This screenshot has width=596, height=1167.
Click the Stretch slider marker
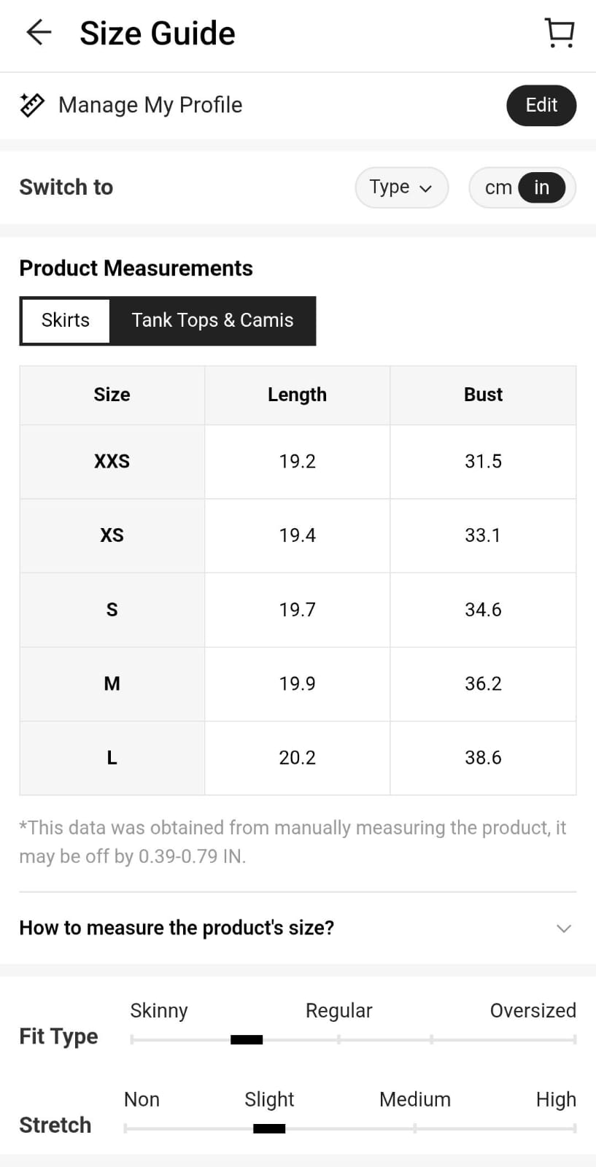tap(269, 1128)
